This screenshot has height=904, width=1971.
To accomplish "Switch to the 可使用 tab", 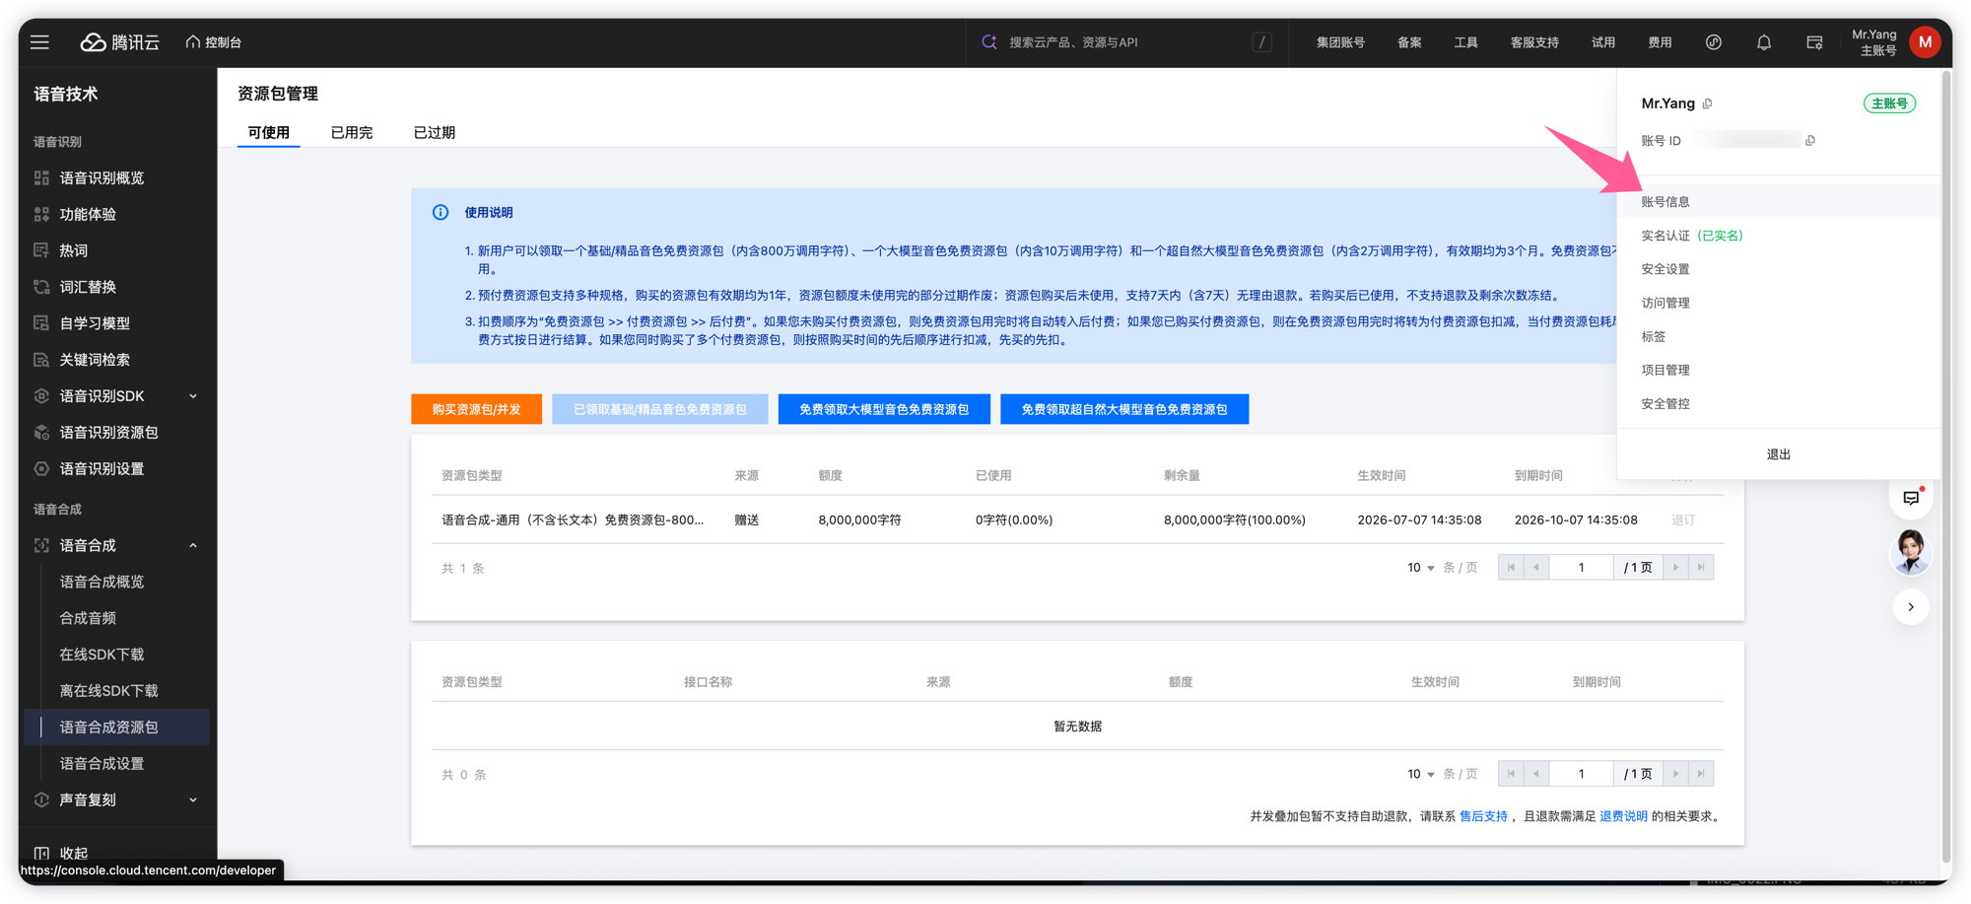I will (x=268, y=132).
